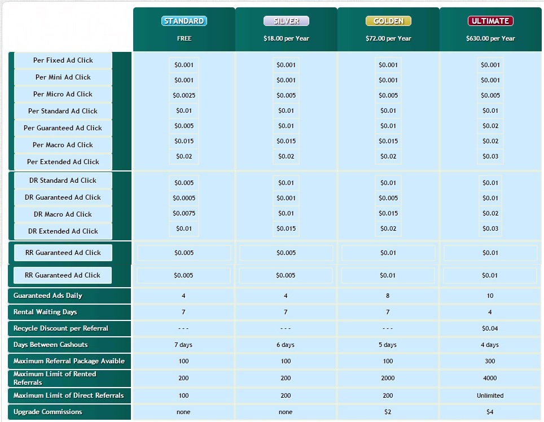
Task: Click the Per Micro Ad Click label
Action: 63,94
